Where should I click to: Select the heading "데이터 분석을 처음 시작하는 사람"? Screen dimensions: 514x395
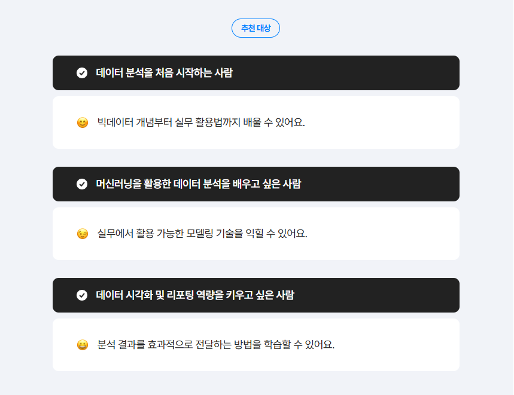[165, 73]
